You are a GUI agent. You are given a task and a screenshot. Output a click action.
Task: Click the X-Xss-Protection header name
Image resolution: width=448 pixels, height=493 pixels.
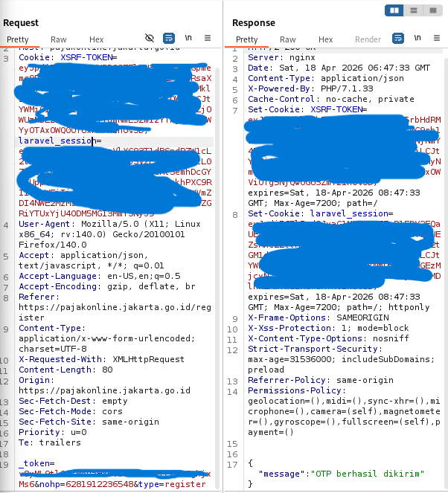pos(289,328)
